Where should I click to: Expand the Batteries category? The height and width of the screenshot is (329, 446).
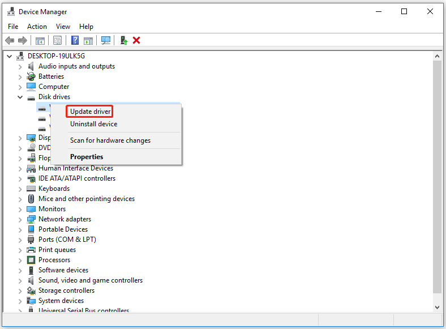click(x=20, y=77)
